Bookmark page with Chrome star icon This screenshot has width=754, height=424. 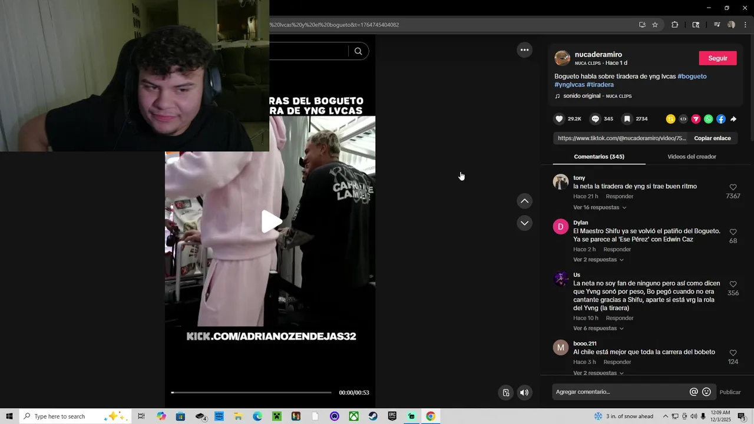(x=655, y=25)
